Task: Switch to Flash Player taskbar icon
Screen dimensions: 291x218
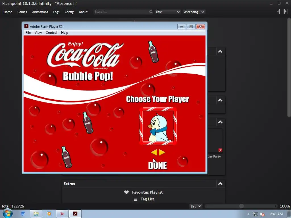Action: tap(75, 214)
